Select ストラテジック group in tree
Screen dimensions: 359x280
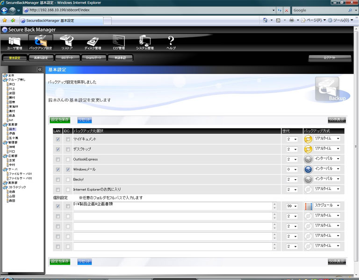click(17, 187)
